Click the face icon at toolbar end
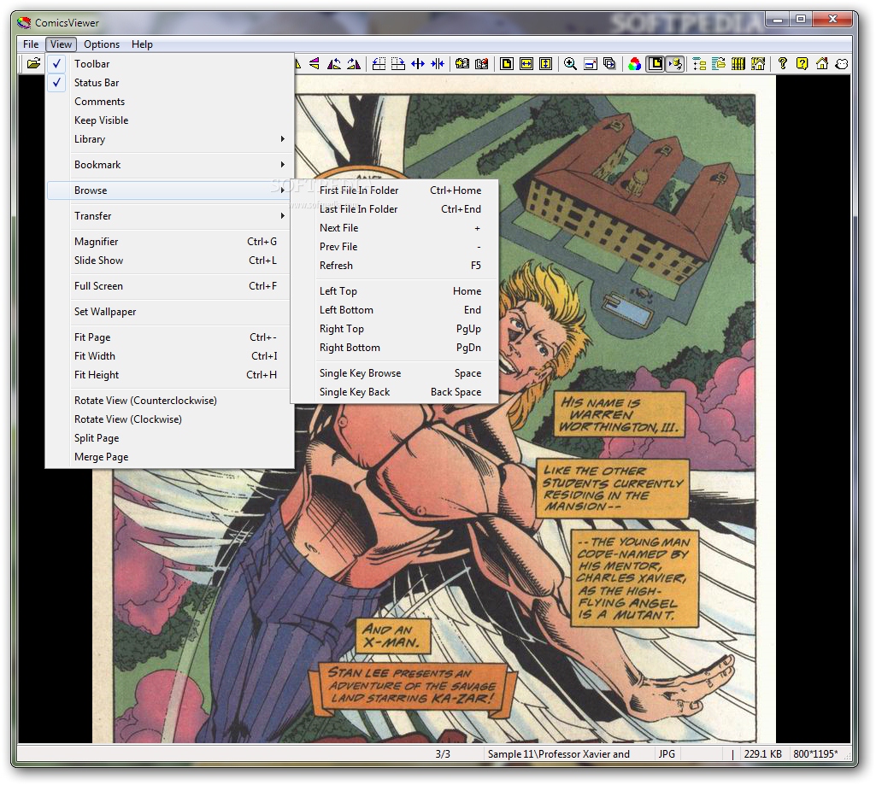 click(x=841, y=64)
